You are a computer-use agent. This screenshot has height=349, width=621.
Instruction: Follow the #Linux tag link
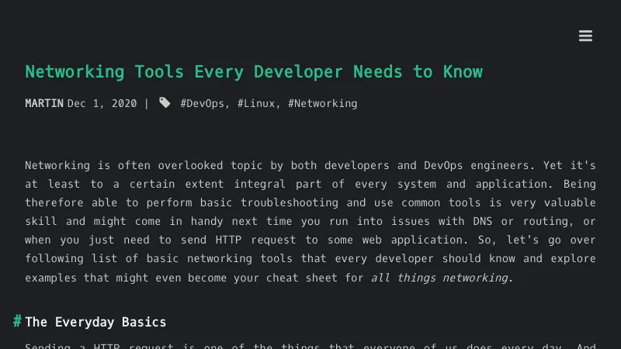(257, 103)
